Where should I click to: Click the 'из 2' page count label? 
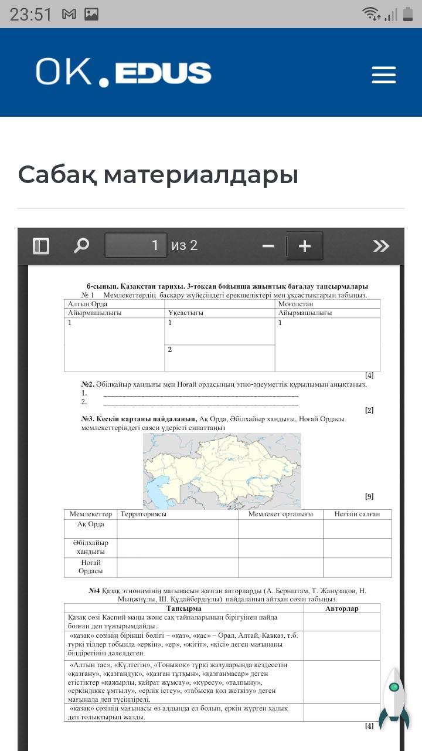coord(185,245)
